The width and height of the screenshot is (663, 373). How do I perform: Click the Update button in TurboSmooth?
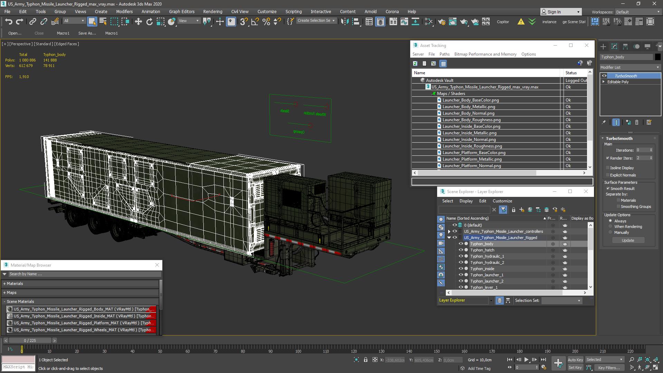(x=628, y=240)
